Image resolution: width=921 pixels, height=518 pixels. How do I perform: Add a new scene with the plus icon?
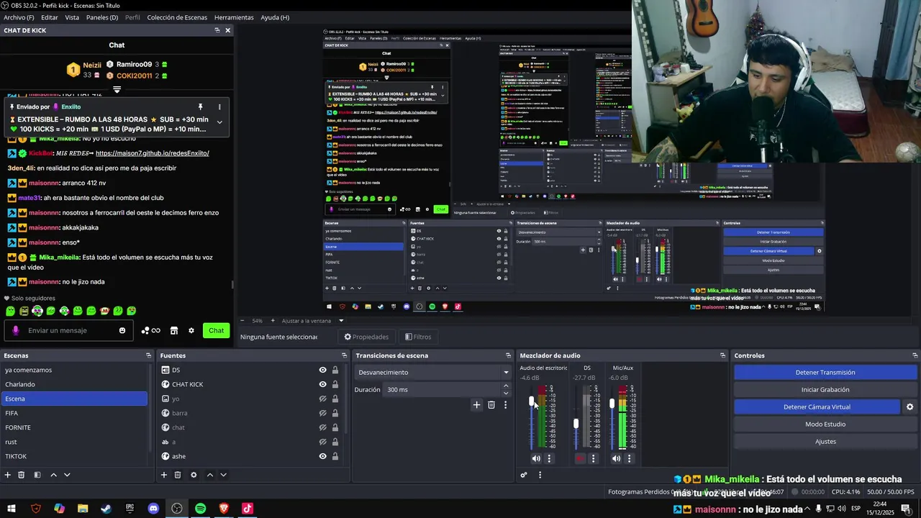(x=8, y=475)
